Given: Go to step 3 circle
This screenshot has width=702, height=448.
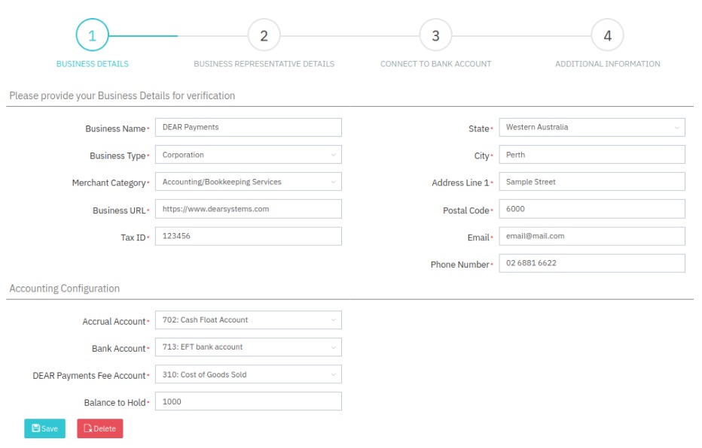Looking at the screenshot, I should [435, 35].
